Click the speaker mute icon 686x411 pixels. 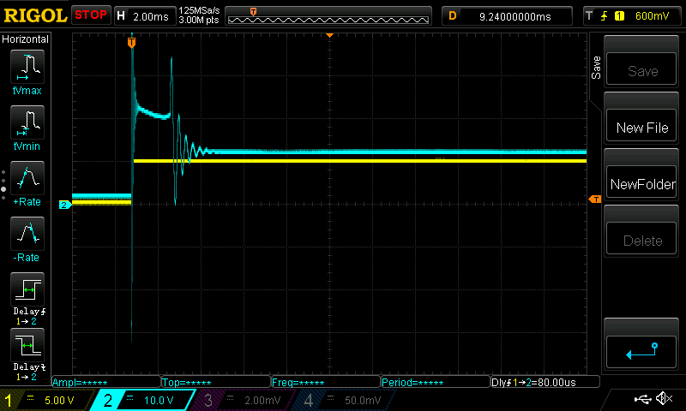[x=664, y=399]
